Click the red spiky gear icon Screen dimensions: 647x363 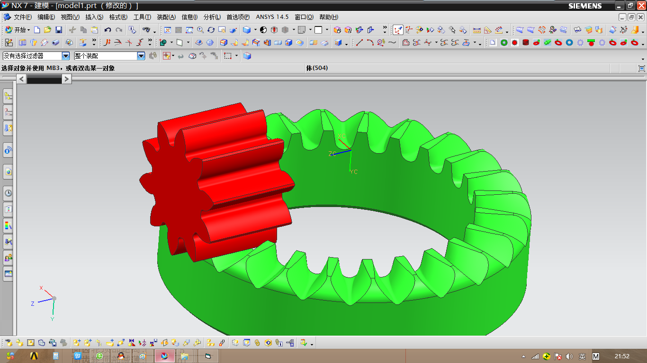click(x=514, y=43)
